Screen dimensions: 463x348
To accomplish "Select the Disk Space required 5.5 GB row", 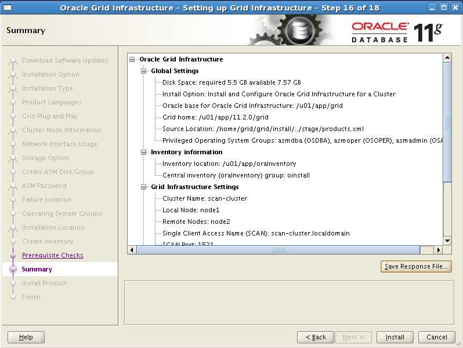I will pos(231,82).
